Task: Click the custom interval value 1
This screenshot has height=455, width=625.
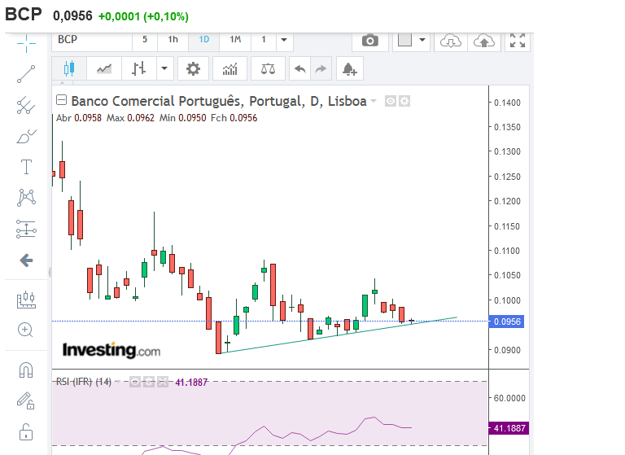Action: [264, 40]
